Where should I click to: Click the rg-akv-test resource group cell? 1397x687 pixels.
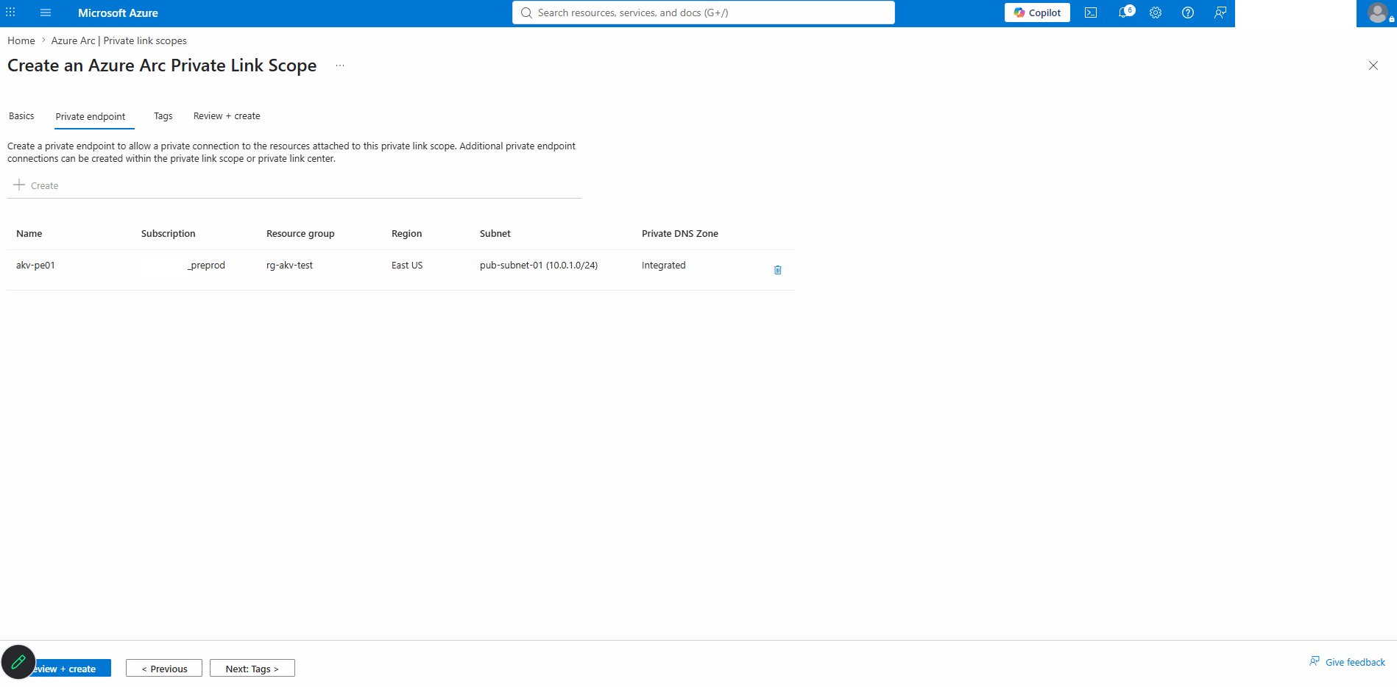tap(289, 265)
